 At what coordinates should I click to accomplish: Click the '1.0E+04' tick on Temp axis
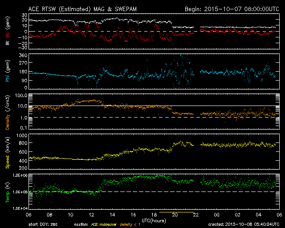[20, 208]
